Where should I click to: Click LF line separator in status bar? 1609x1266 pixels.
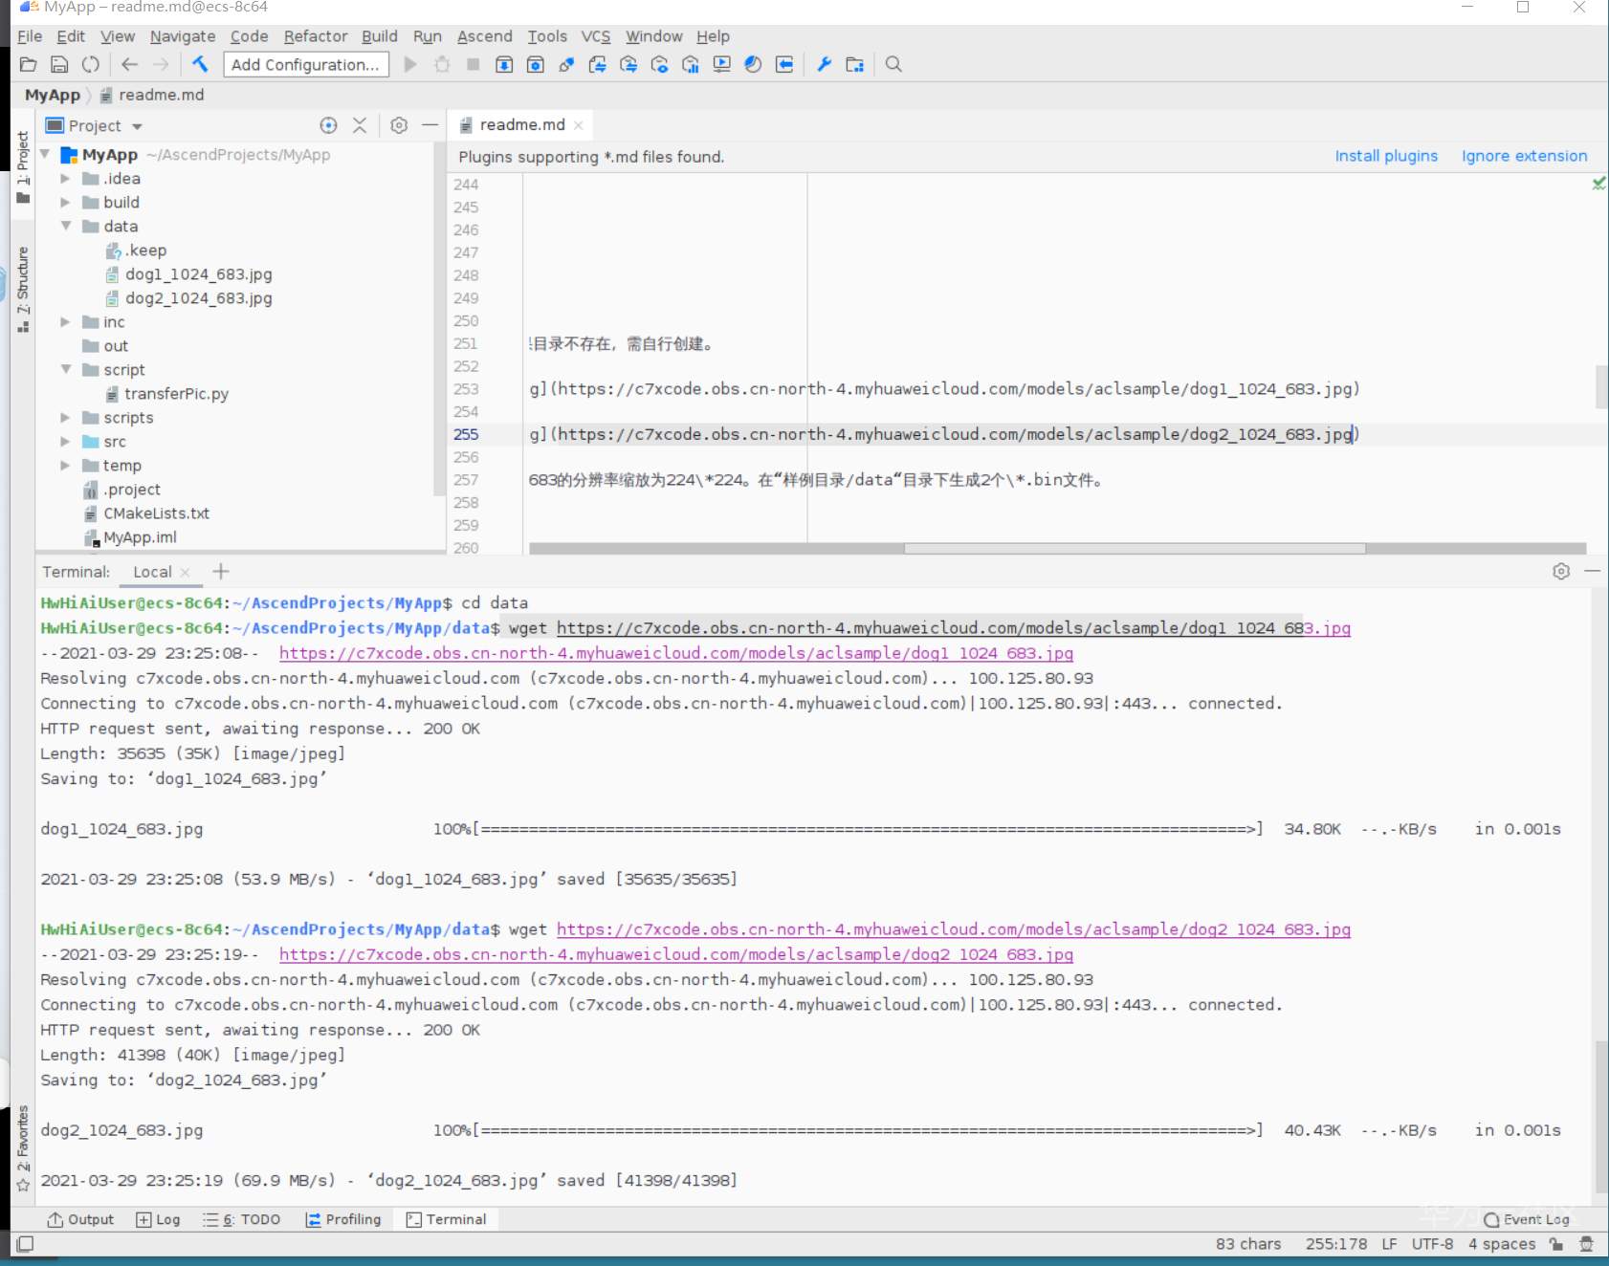click(1389, 1244)
